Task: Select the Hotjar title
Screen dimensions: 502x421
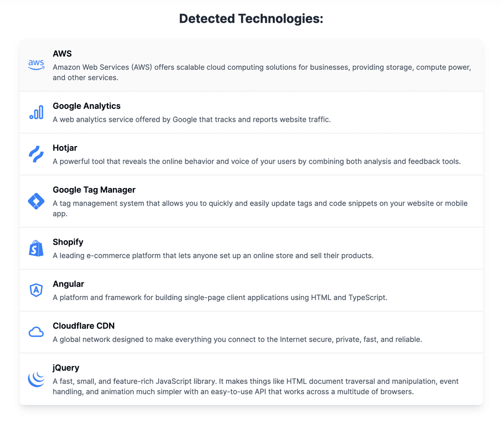Action: (65, 148)
